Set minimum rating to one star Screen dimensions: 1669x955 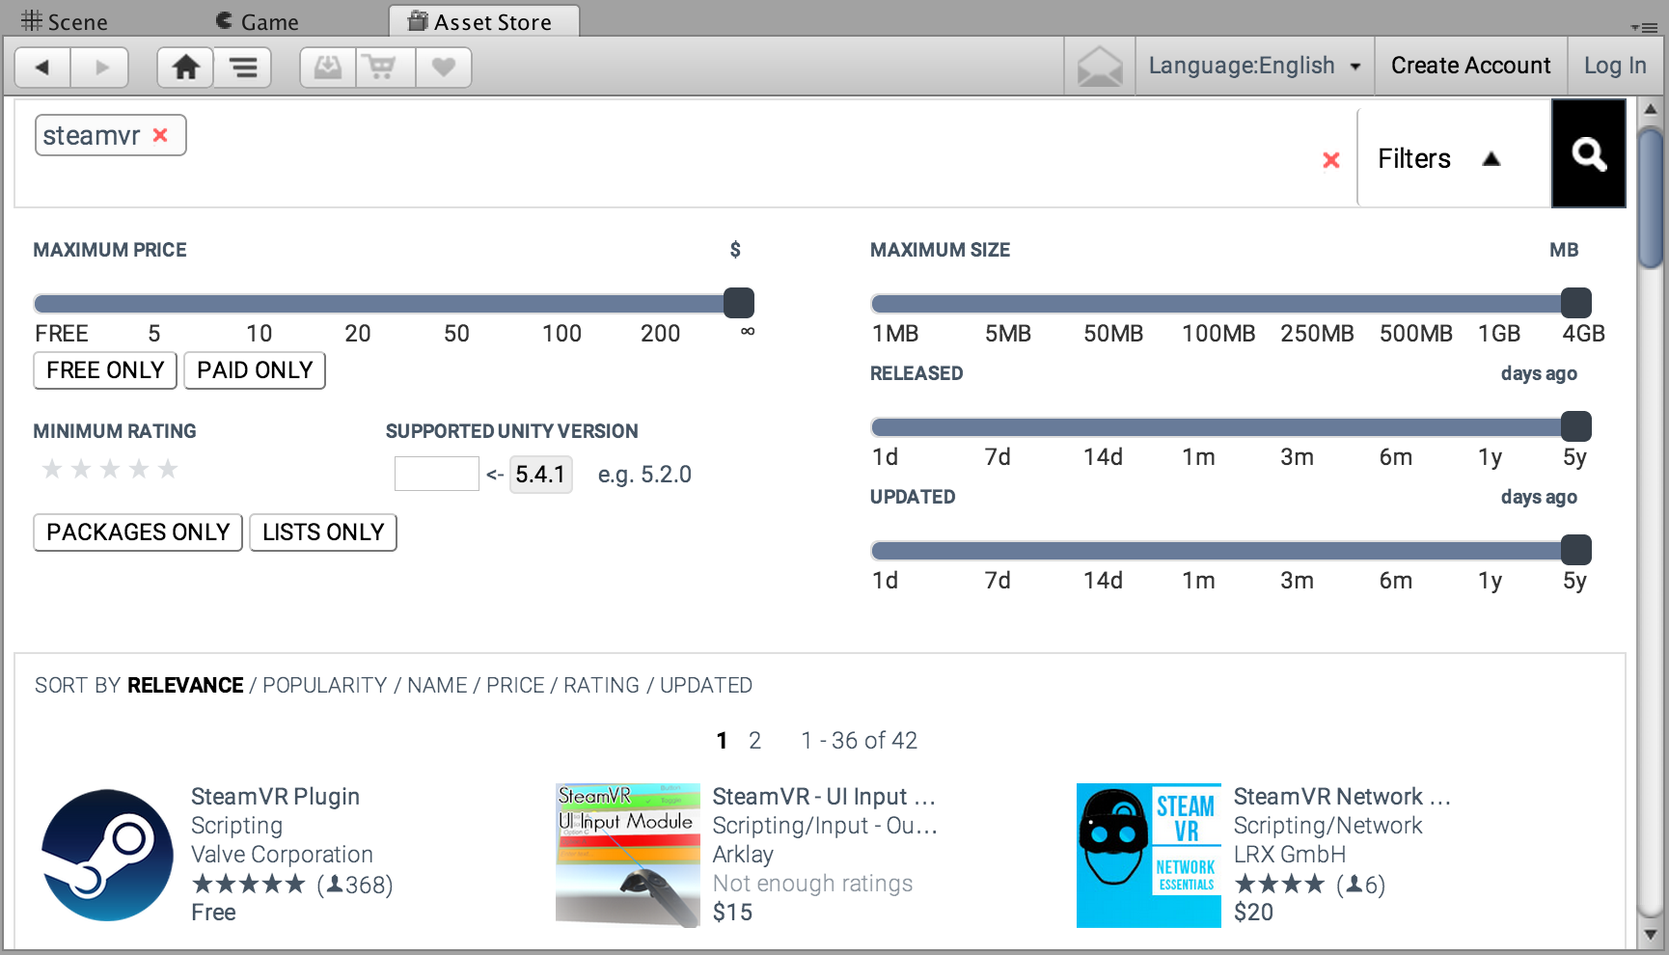point(52,469)
